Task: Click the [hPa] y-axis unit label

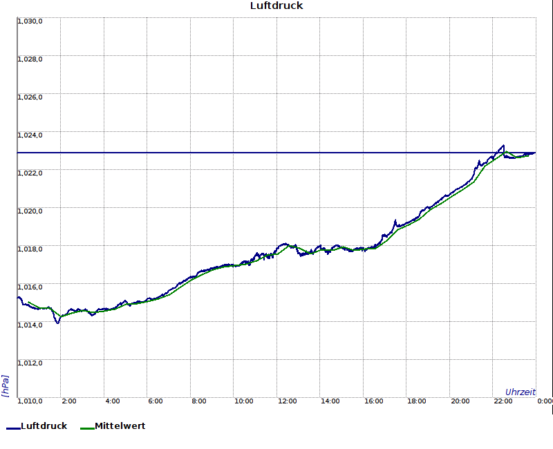Action: coord(6,385)
